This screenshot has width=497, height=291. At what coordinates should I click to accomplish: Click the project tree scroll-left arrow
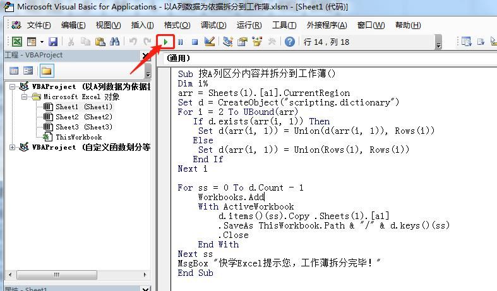[x=11, y=275]
